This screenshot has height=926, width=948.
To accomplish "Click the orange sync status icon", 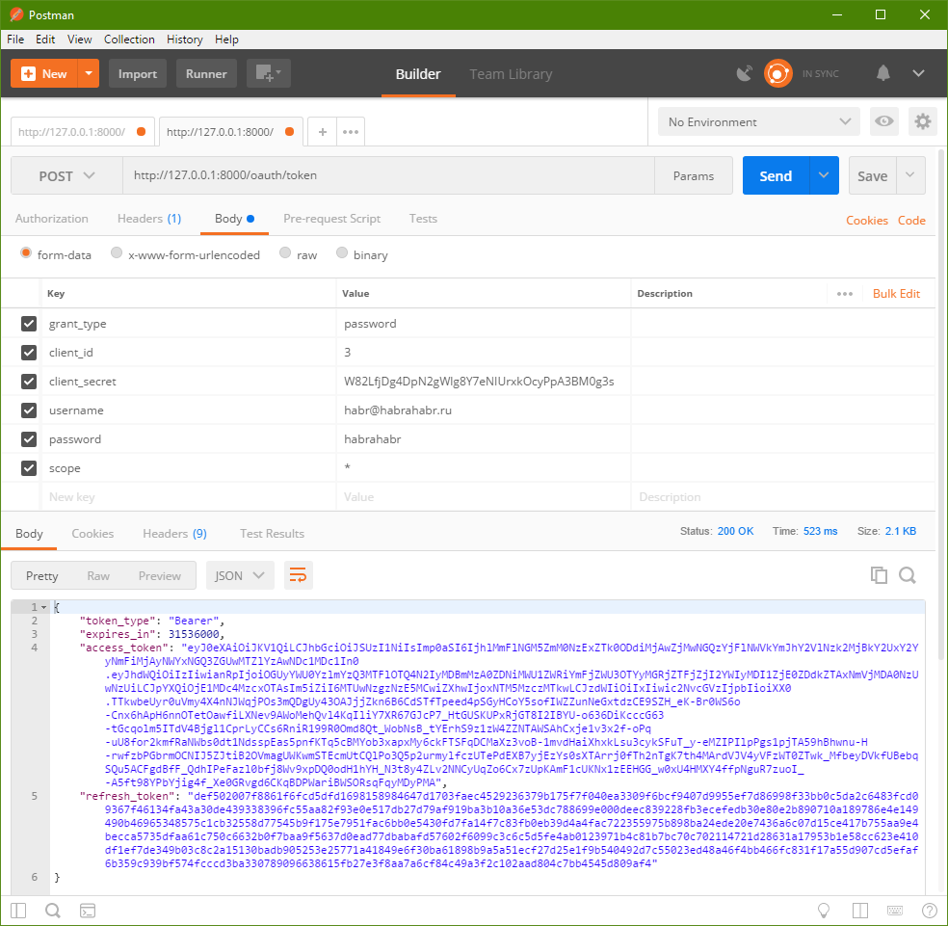I will [x=778, y=74].
